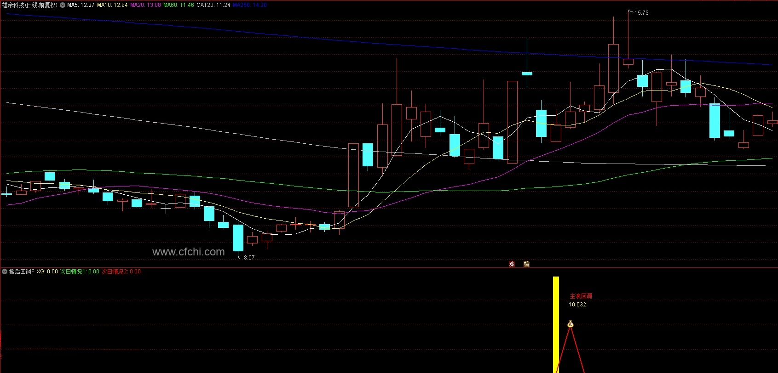
Task: Click the money bag signal icon
Action: pyautogui.click(x=571, y=324)
